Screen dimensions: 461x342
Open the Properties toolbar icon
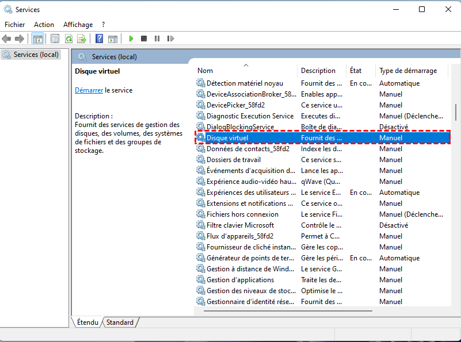pos(55,39)
